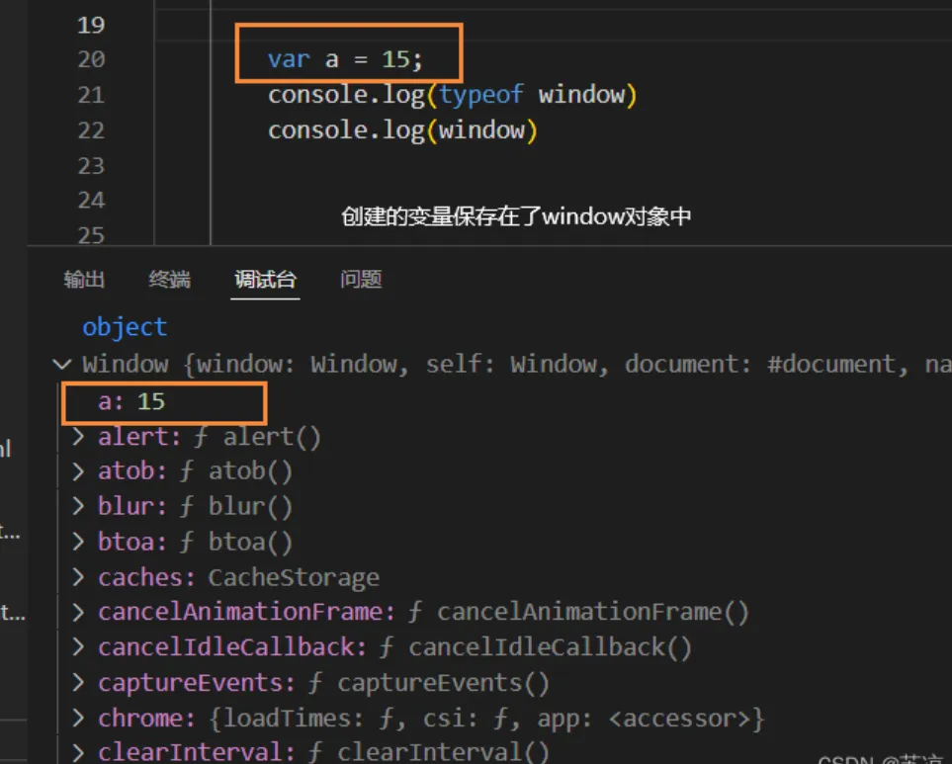This screenshot has width=952, height=764.
Task: Click the 'caches: CacheStorage' row text
Action: click(x=239, y=578)
